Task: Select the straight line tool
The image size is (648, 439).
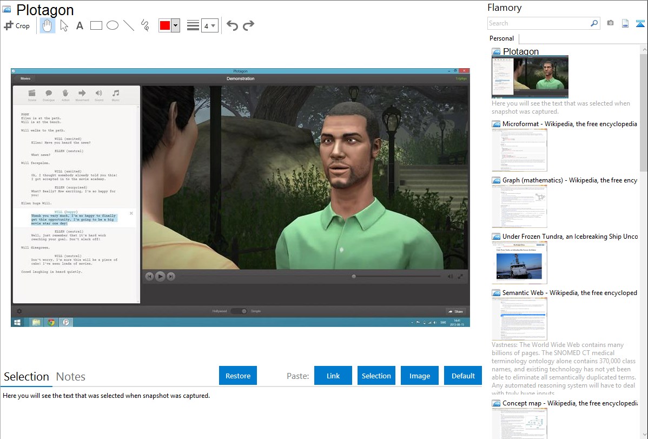Action: [x=129, y=25]
